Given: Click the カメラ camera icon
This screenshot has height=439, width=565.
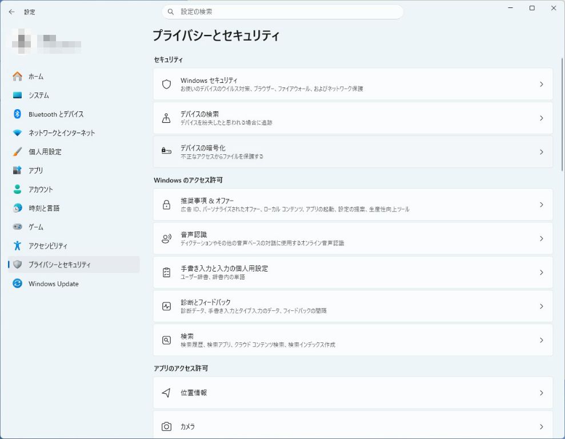Looking at the screenshot, I should pos(166,426).
